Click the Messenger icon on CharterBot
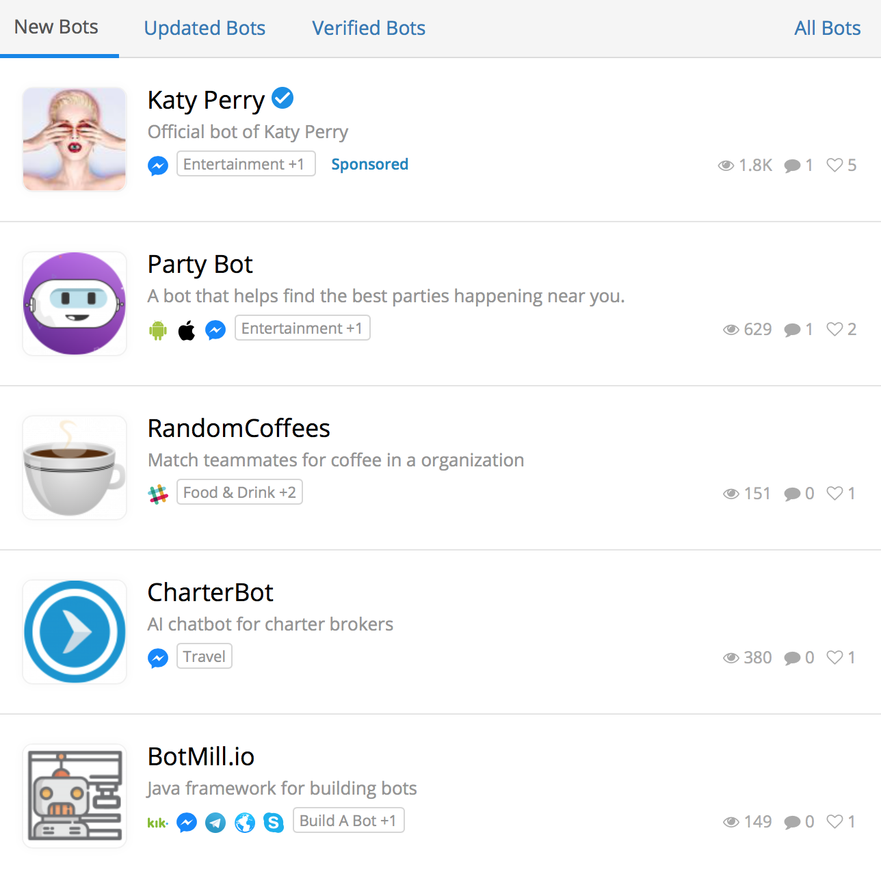The width and height of the screenshot is (881, 874). point(158,657)
